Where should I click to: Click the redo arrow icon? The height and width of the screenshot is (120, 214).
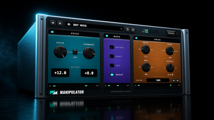tap(133, 30)
